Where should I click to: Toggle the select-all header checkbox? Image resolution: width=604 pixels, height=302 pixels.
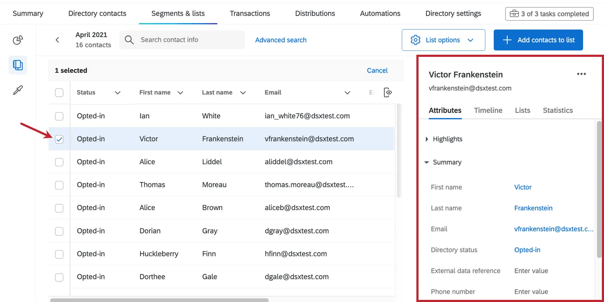point(59,93)
